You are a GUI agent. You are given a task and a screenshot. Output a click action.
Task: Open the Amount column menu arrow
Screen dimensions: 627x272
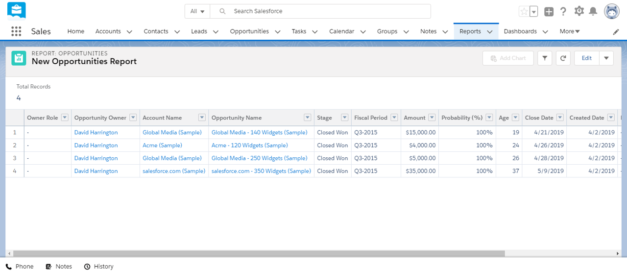pyautogui.click(x=432, y=118)
